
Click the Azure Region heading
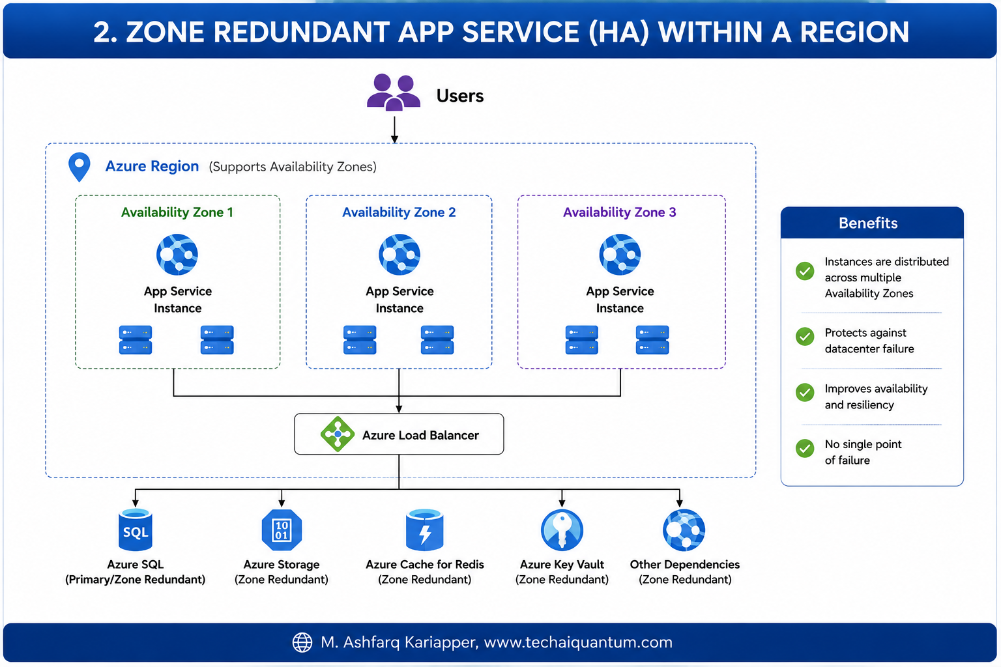(152, 167)
